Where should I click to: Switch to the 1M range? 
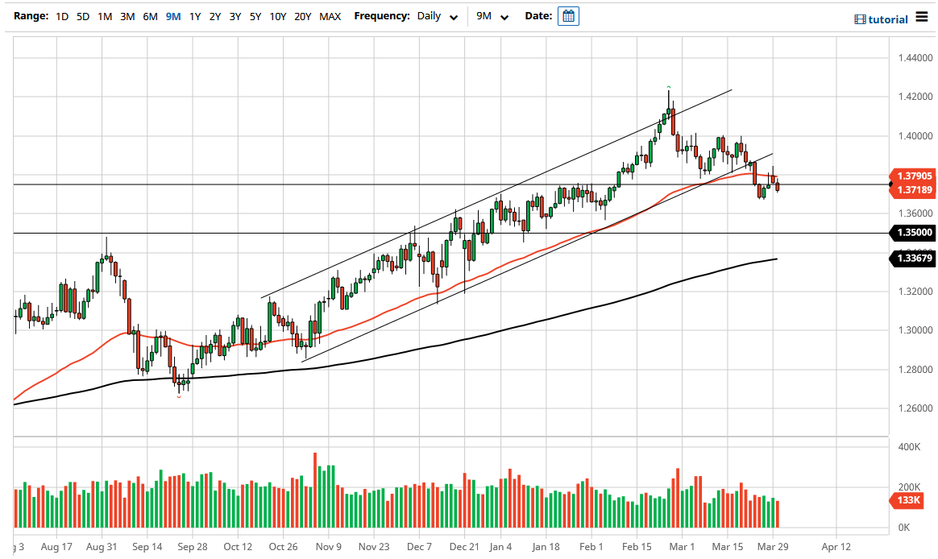pos(104,15)
